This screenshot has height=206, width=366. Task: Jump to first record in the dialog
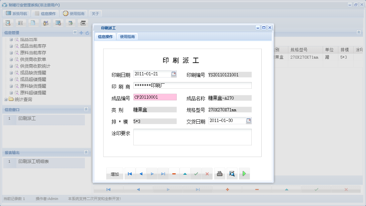[x=130, y=173]
